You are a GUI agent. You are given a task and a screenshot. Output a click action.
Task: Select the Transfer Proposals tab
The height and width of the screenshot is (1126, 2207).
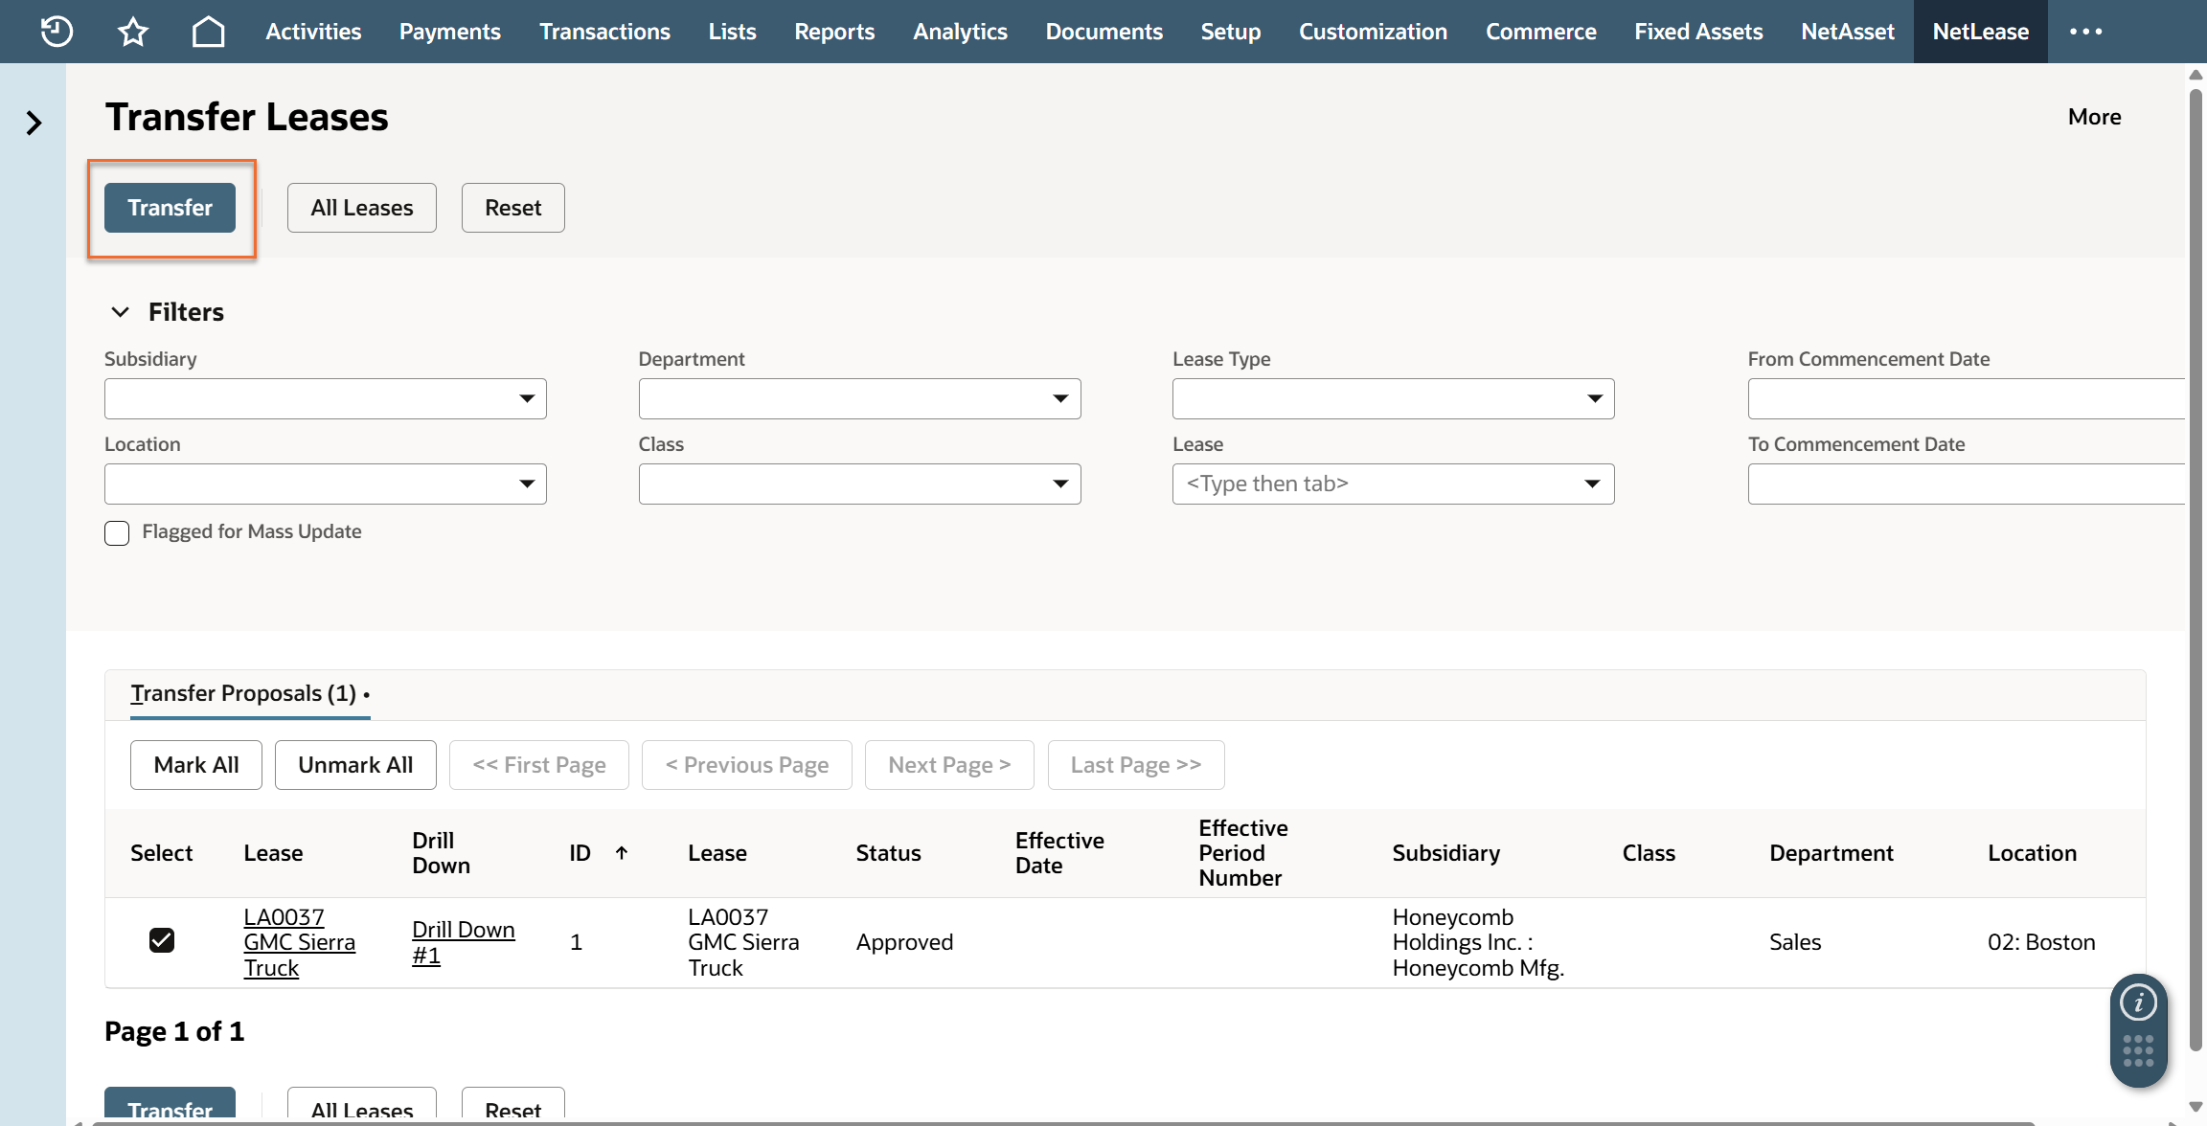[243, 693]
